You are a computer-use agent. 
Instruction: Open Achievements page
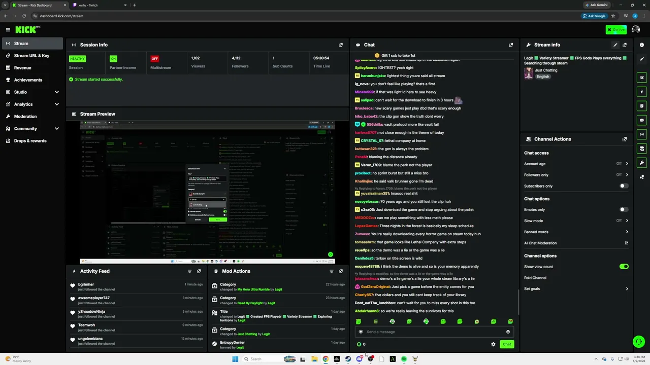[31, 80]
